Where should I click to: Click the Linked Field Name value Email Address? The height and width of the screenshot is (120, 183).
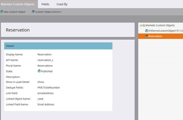click(46, 104)
